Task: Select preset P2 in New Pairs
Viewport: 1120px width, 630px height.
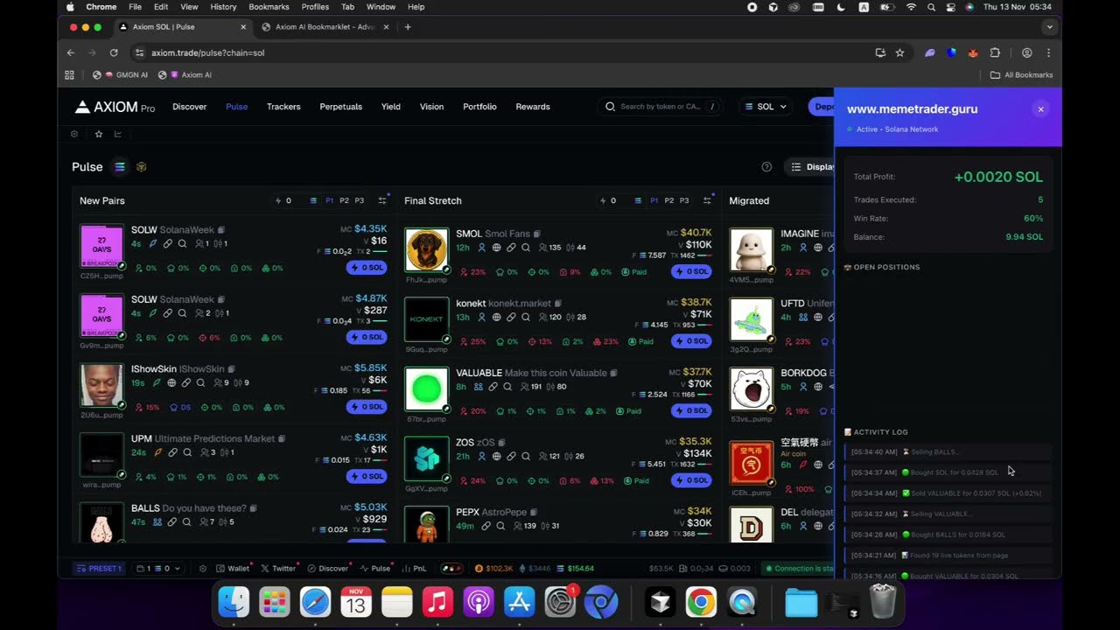Action: [344, 200]
